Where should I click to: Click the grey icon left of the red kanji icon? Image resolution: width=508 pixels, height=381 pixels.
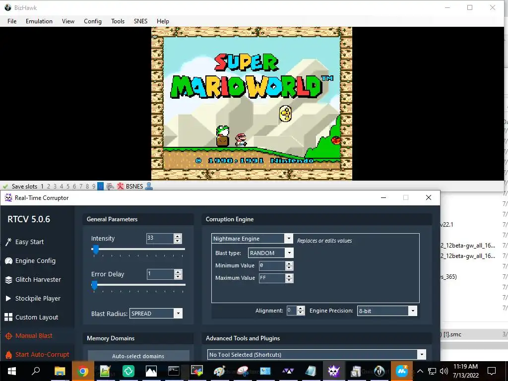[x=110, y=187]
